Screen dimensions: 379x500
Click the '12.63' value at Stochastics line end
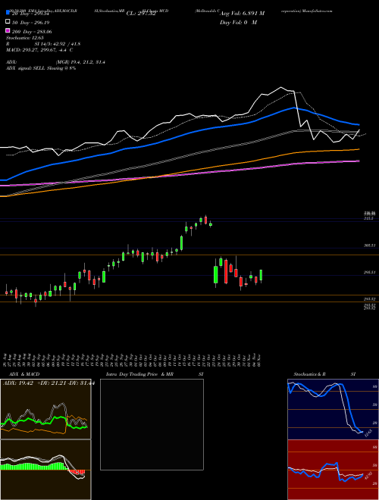click(368, 433)
